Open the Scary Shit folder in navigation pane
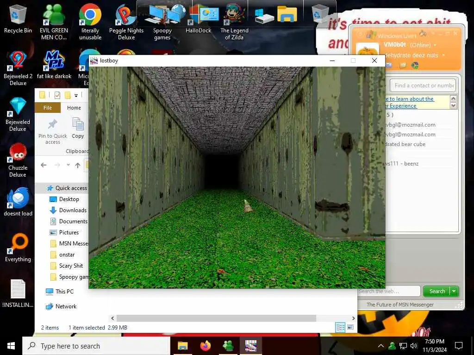 [x=71, y=266]
